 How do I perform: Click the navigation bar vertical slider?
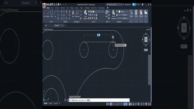click(x=149, y=70)
